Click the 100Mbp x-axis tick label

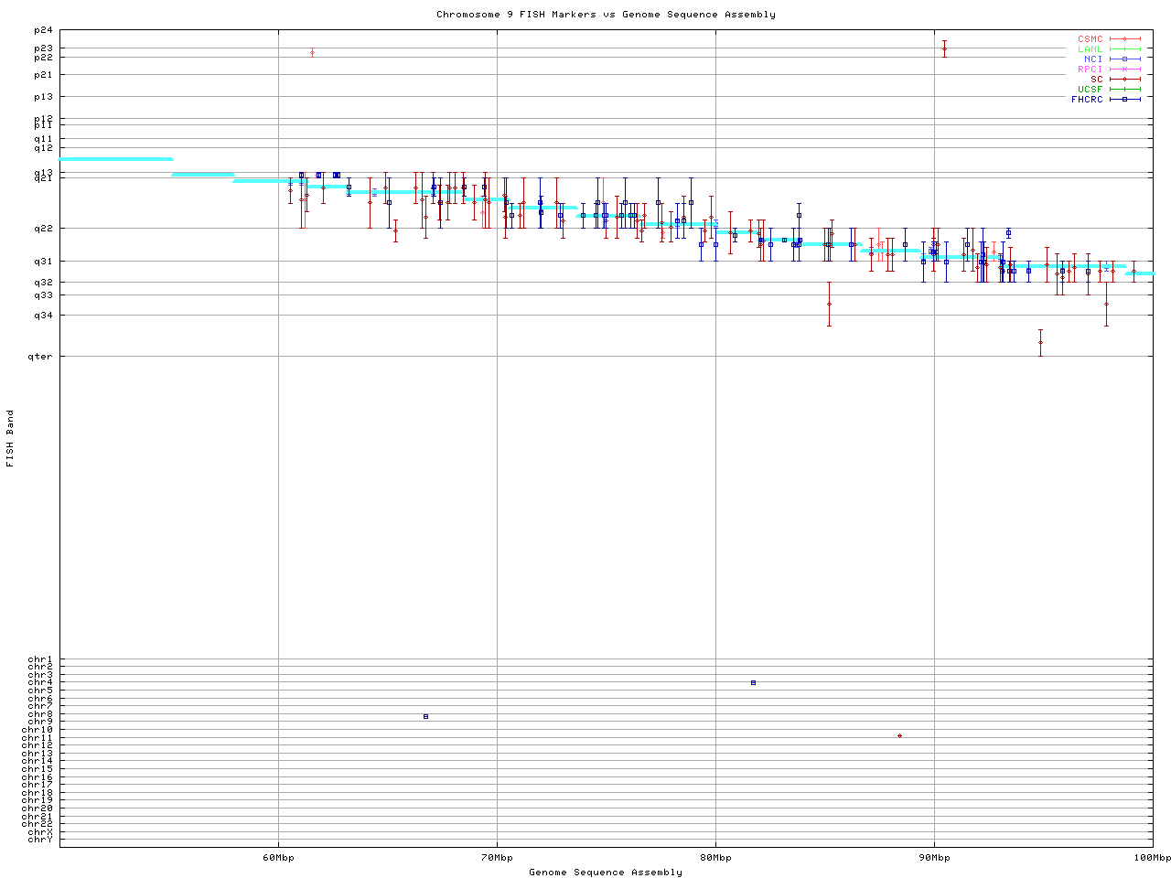tap(1152, 858)
